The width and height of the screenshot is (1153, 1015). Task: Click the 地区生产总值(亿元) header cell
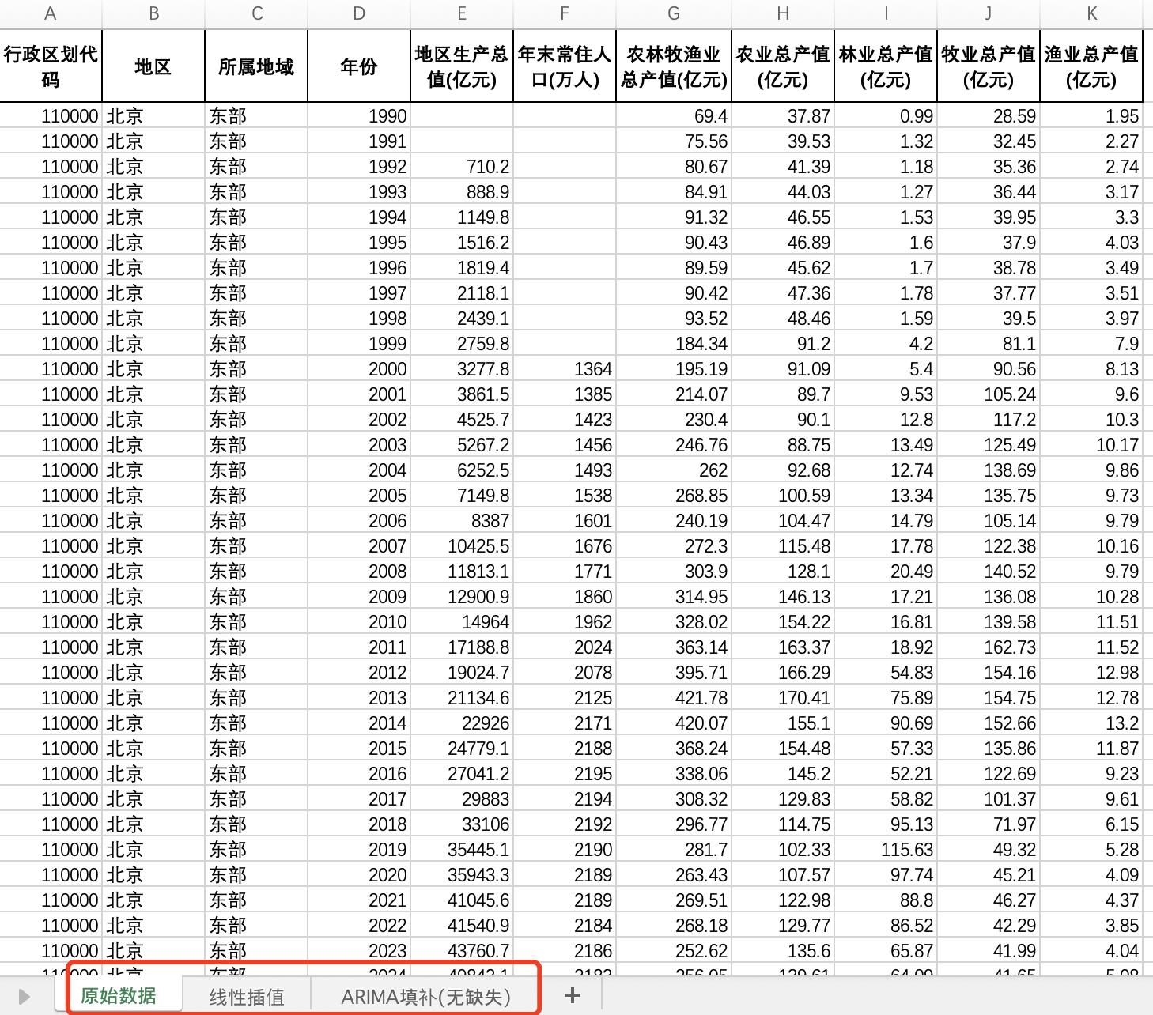coord(462,66)
